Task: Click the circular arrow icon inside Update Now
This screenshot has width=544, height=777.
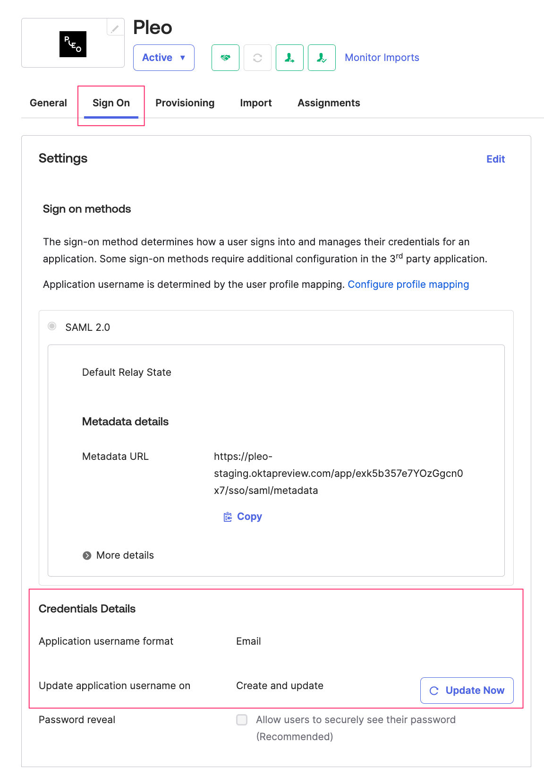Action: coord(433,690)
